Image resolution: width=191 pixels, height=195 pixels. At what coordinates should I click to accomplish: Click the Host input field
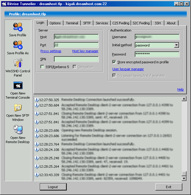pos(76,37)
